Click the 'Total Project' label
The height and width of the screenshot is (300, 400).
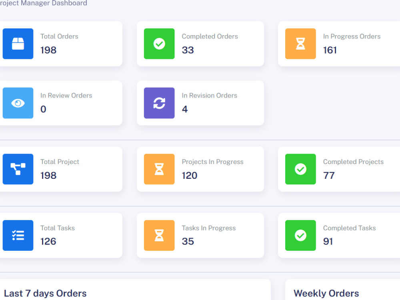(x=60, y=162)
